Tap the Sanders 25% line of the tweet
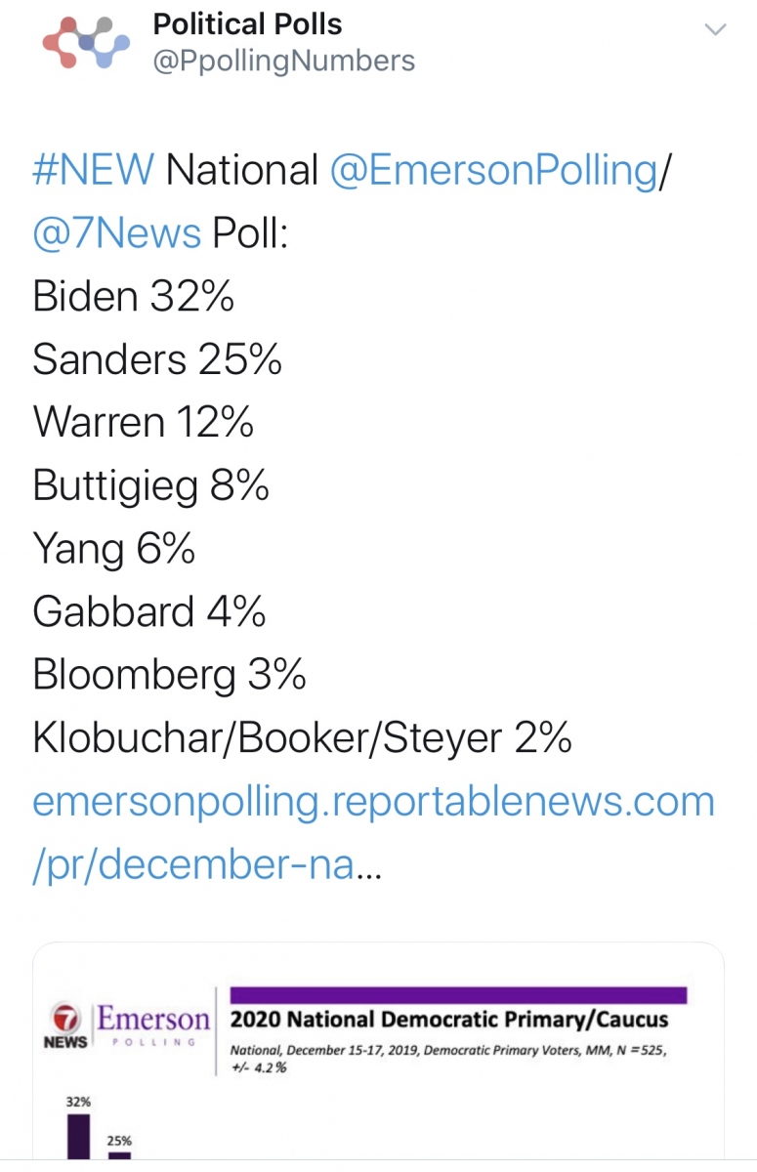The image size is (757, 1172). 157,360
